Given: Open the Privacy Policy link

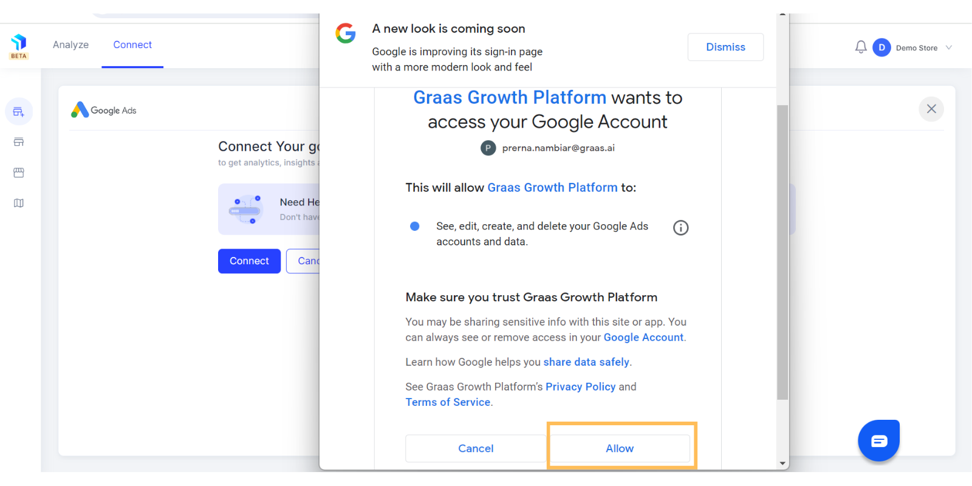Looking at the screenshot, I should click(x=580, y=387).
